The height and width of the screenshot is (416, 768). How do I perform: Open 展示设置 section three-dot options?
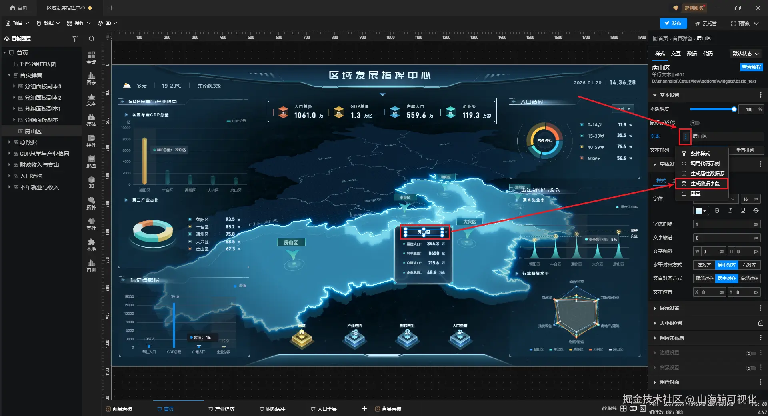coord(760,308)
